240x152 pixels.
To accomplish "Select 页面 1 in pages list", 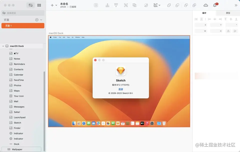I will (x=23, y=26).
